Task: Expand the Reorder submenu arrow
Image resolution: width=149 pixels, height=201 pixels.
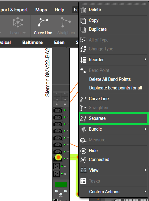Action: point(145,59)
